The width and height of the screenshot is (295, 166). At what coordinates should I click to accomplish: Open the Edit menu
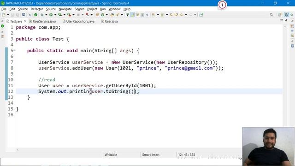pyautogui.click(x=12, y=9)
